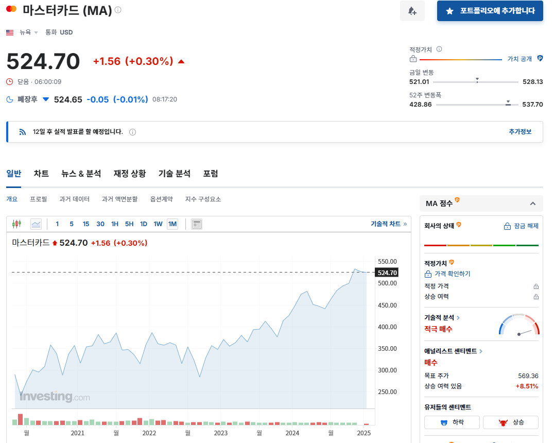Viewport: 554px width, 443px height.
Task: Select the 1D interval
Action: click(x=144, y=224)
